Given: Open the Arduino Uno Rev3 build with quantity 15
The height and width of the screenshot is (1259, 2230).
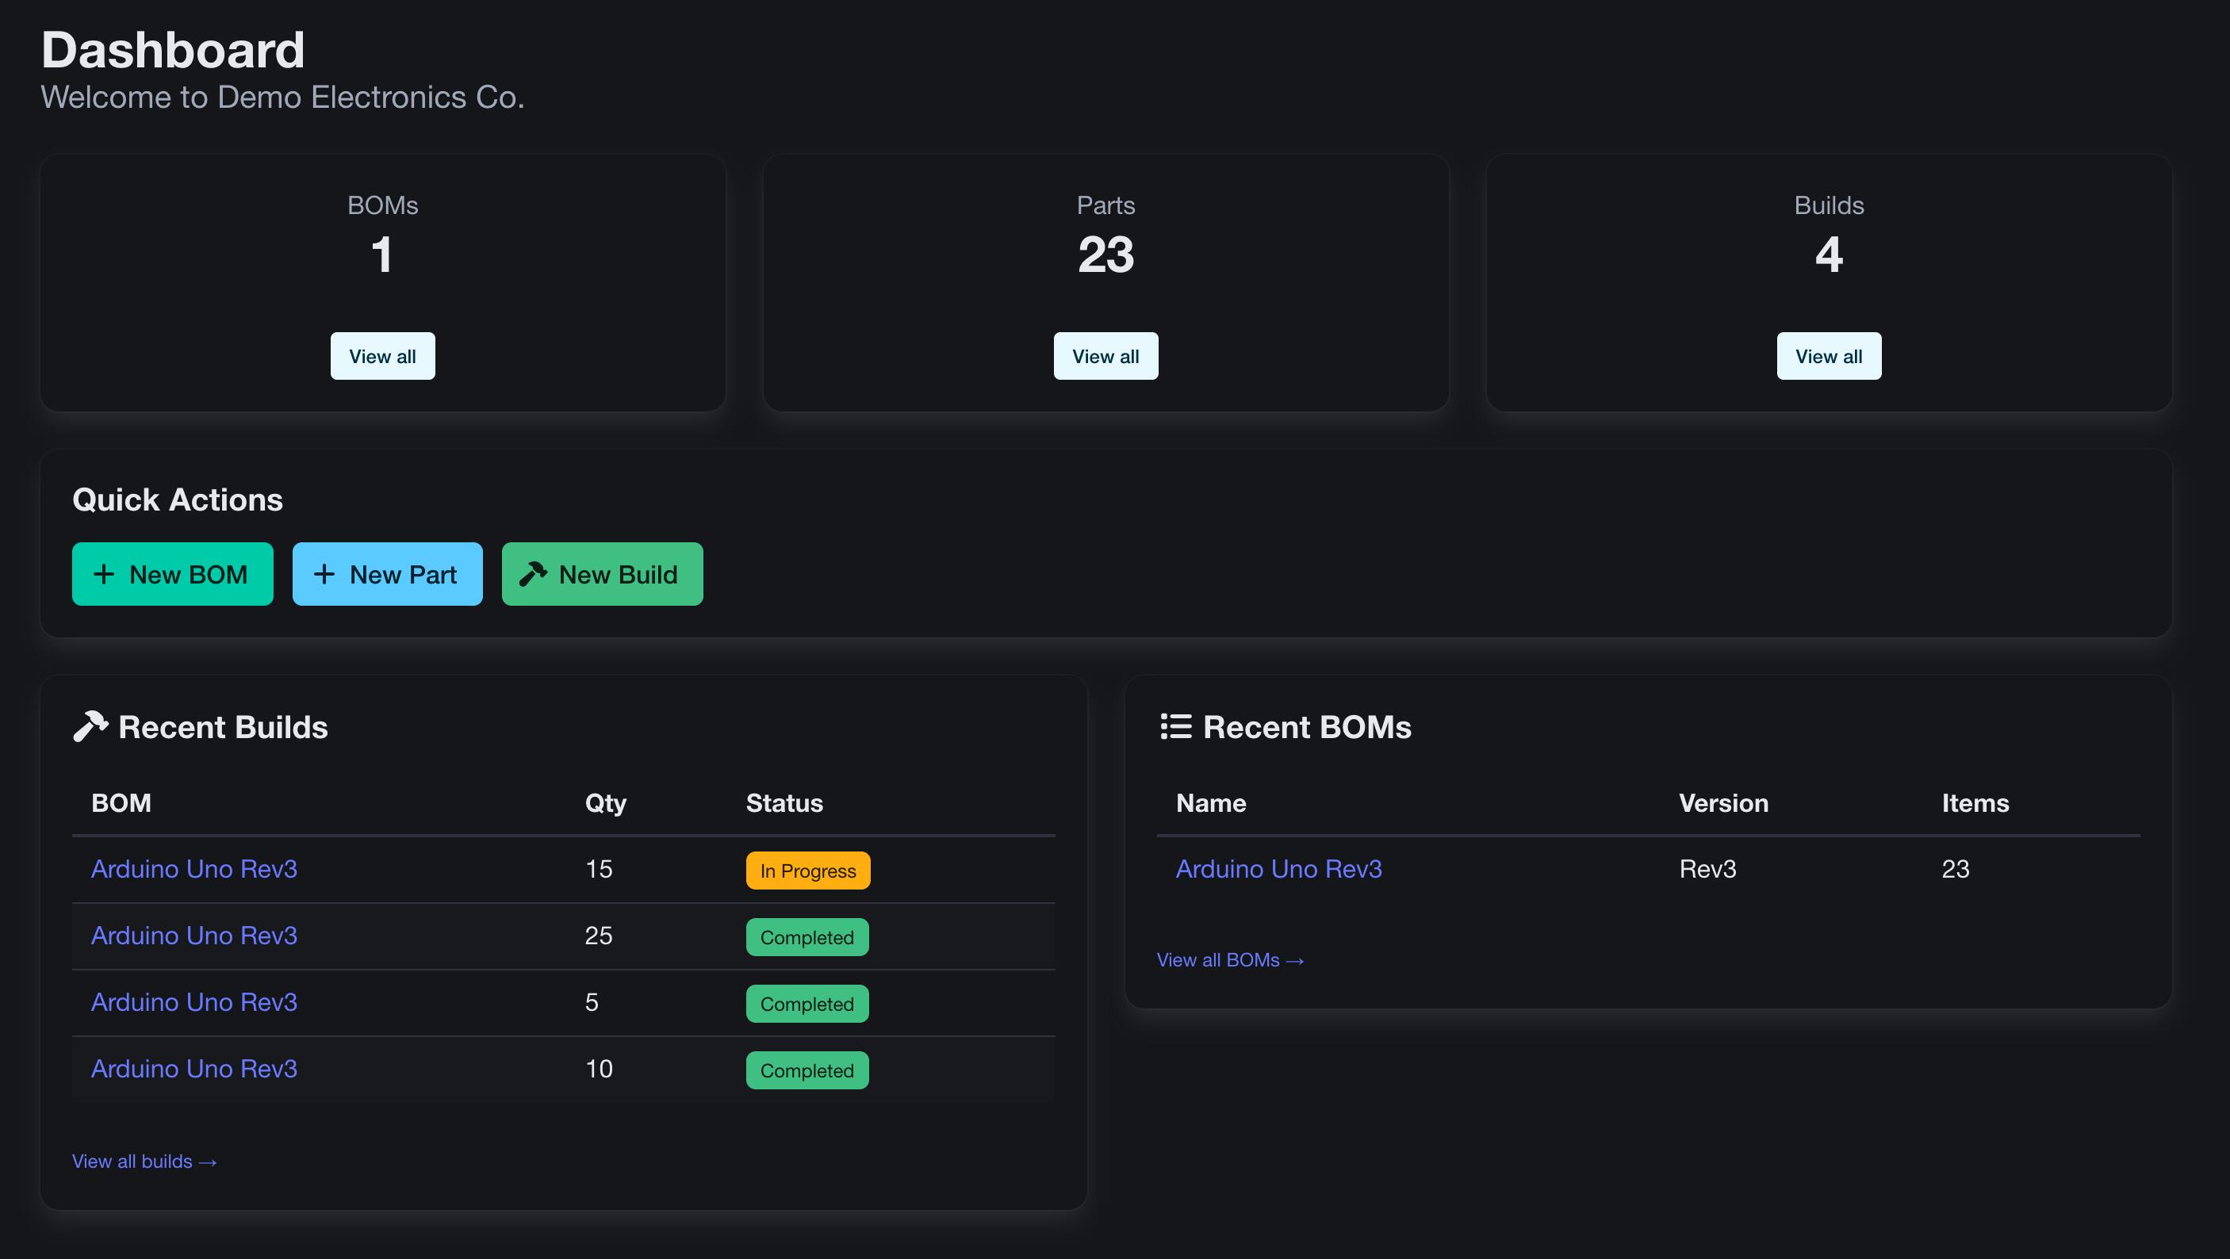Looking at the screenshot, I should click(x=194, y=870).
